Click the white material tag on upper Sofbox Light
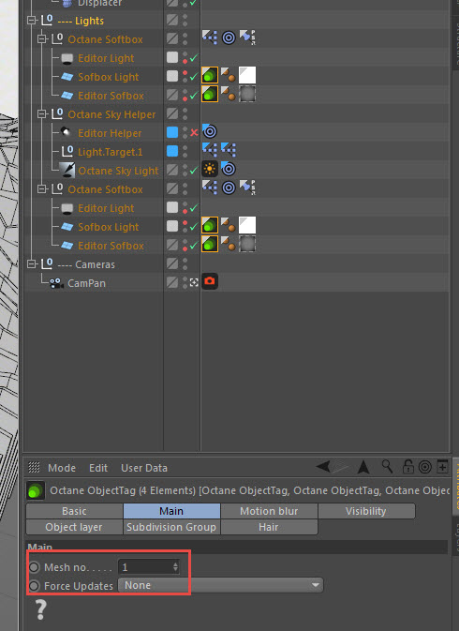459x631 pixels. point(247,75)
